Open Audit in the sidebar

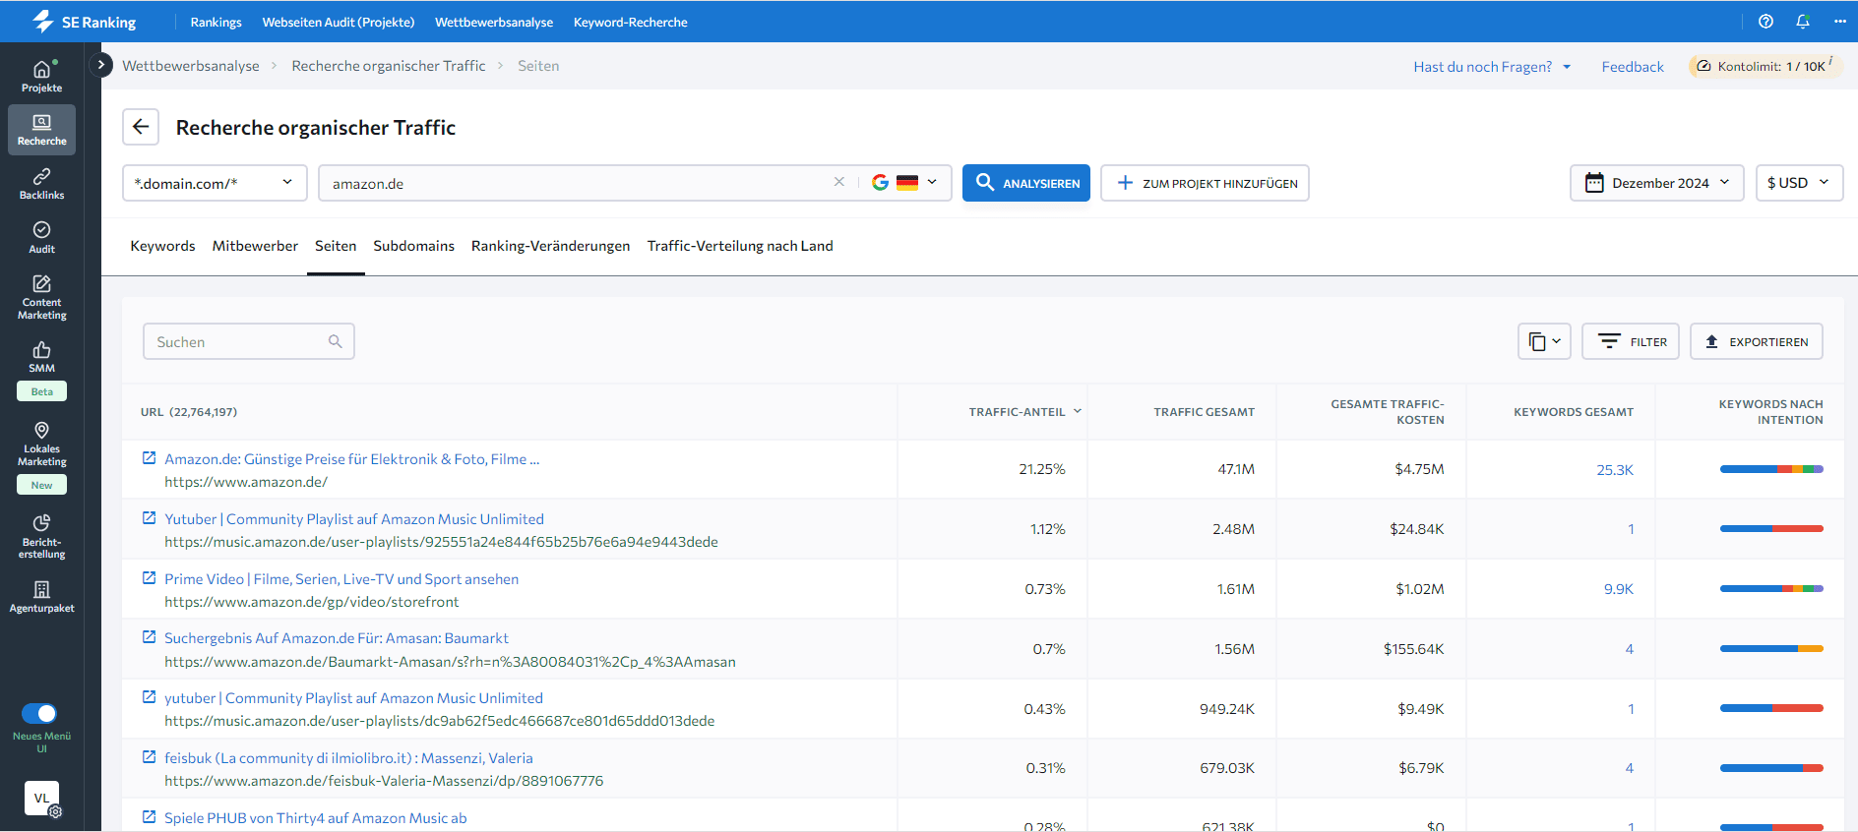coord(41,237)
